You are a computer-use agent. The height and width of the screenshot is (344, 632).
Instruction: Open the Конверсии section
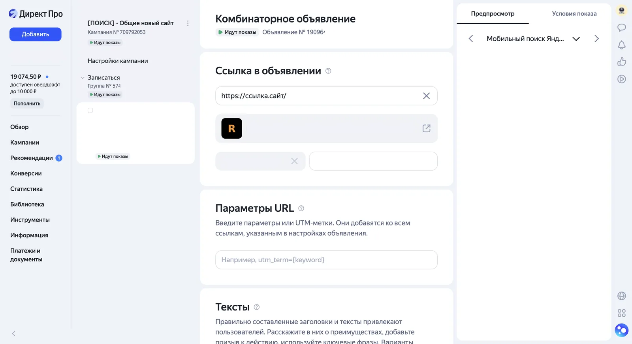(26, 173)
